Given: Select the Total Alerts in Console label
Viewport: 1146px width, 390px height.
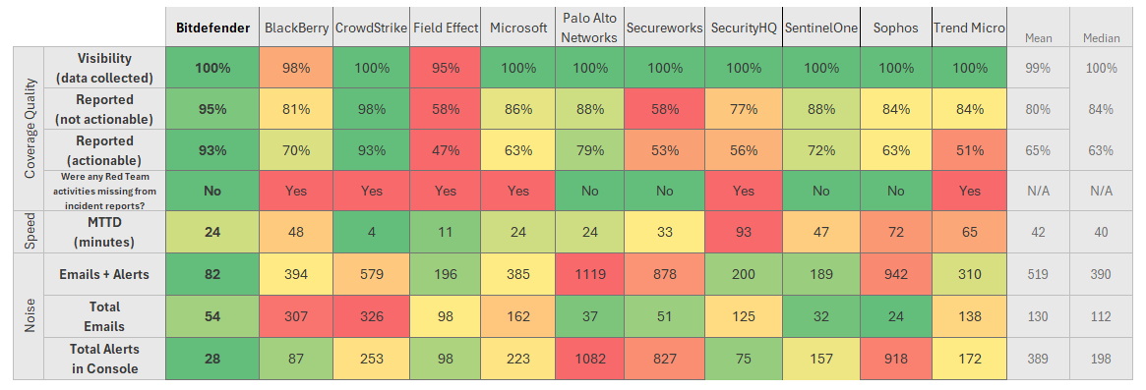Looking at the screenshot, I should (x=104, y=359).
